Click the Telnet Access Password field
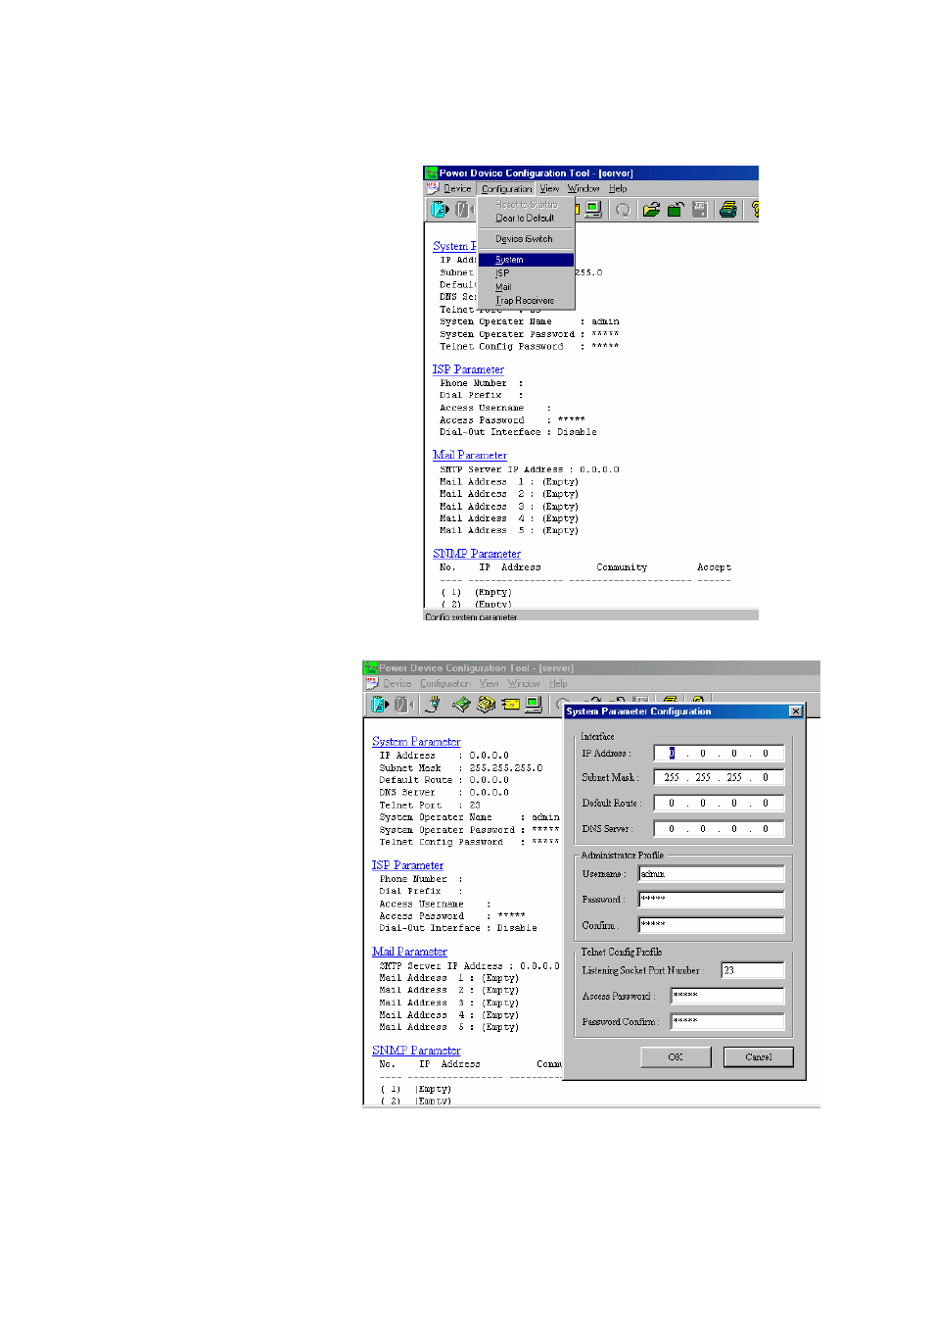This screenshot has height=1323, width=934. [x=727, y=996]
